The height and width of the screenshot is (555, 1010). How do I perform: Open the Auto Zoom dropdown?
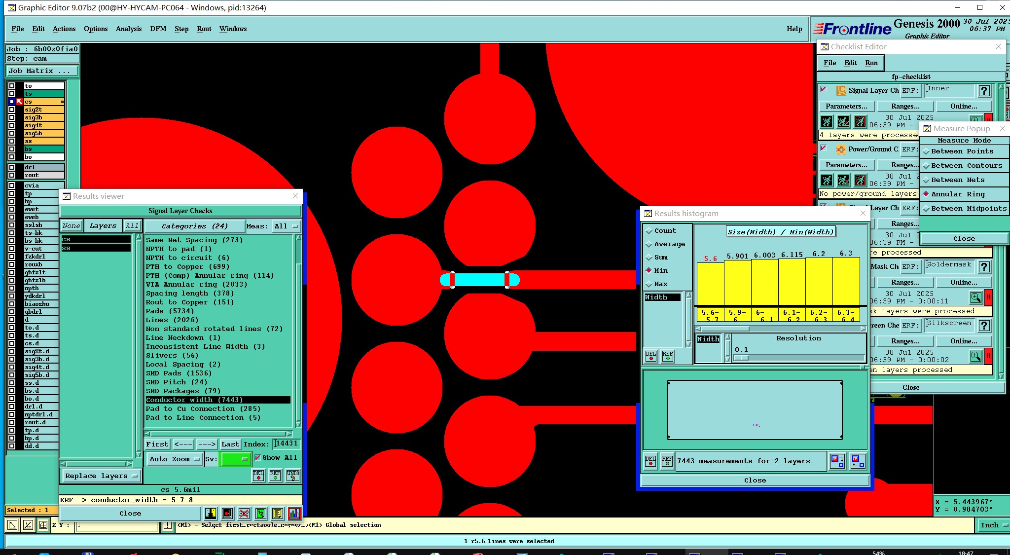(x=175, y=459)
